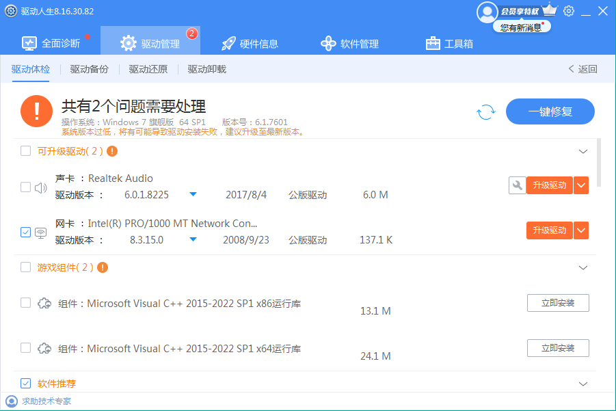This screenshot has height=411, width=616.
Task: Install Visual C++ x86 runtime with 立即安装
Action: tap(557, 303)
